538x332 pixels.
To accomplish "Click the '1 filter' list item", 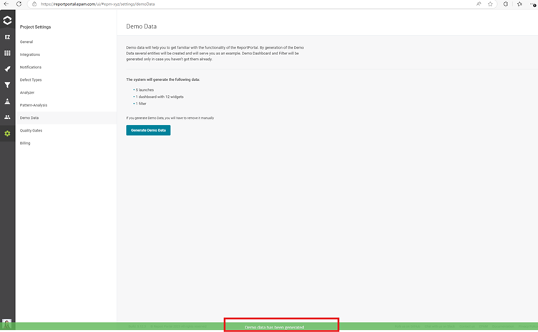I will click(x=141, y=104).
